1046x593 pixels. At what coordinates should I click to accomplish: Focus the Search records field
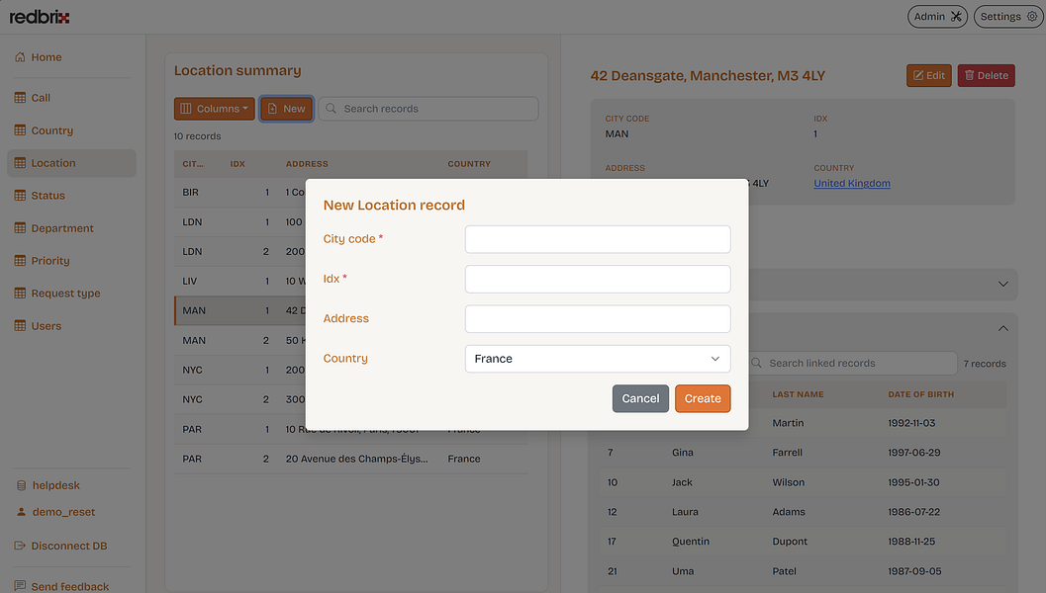tap(428, 109)
